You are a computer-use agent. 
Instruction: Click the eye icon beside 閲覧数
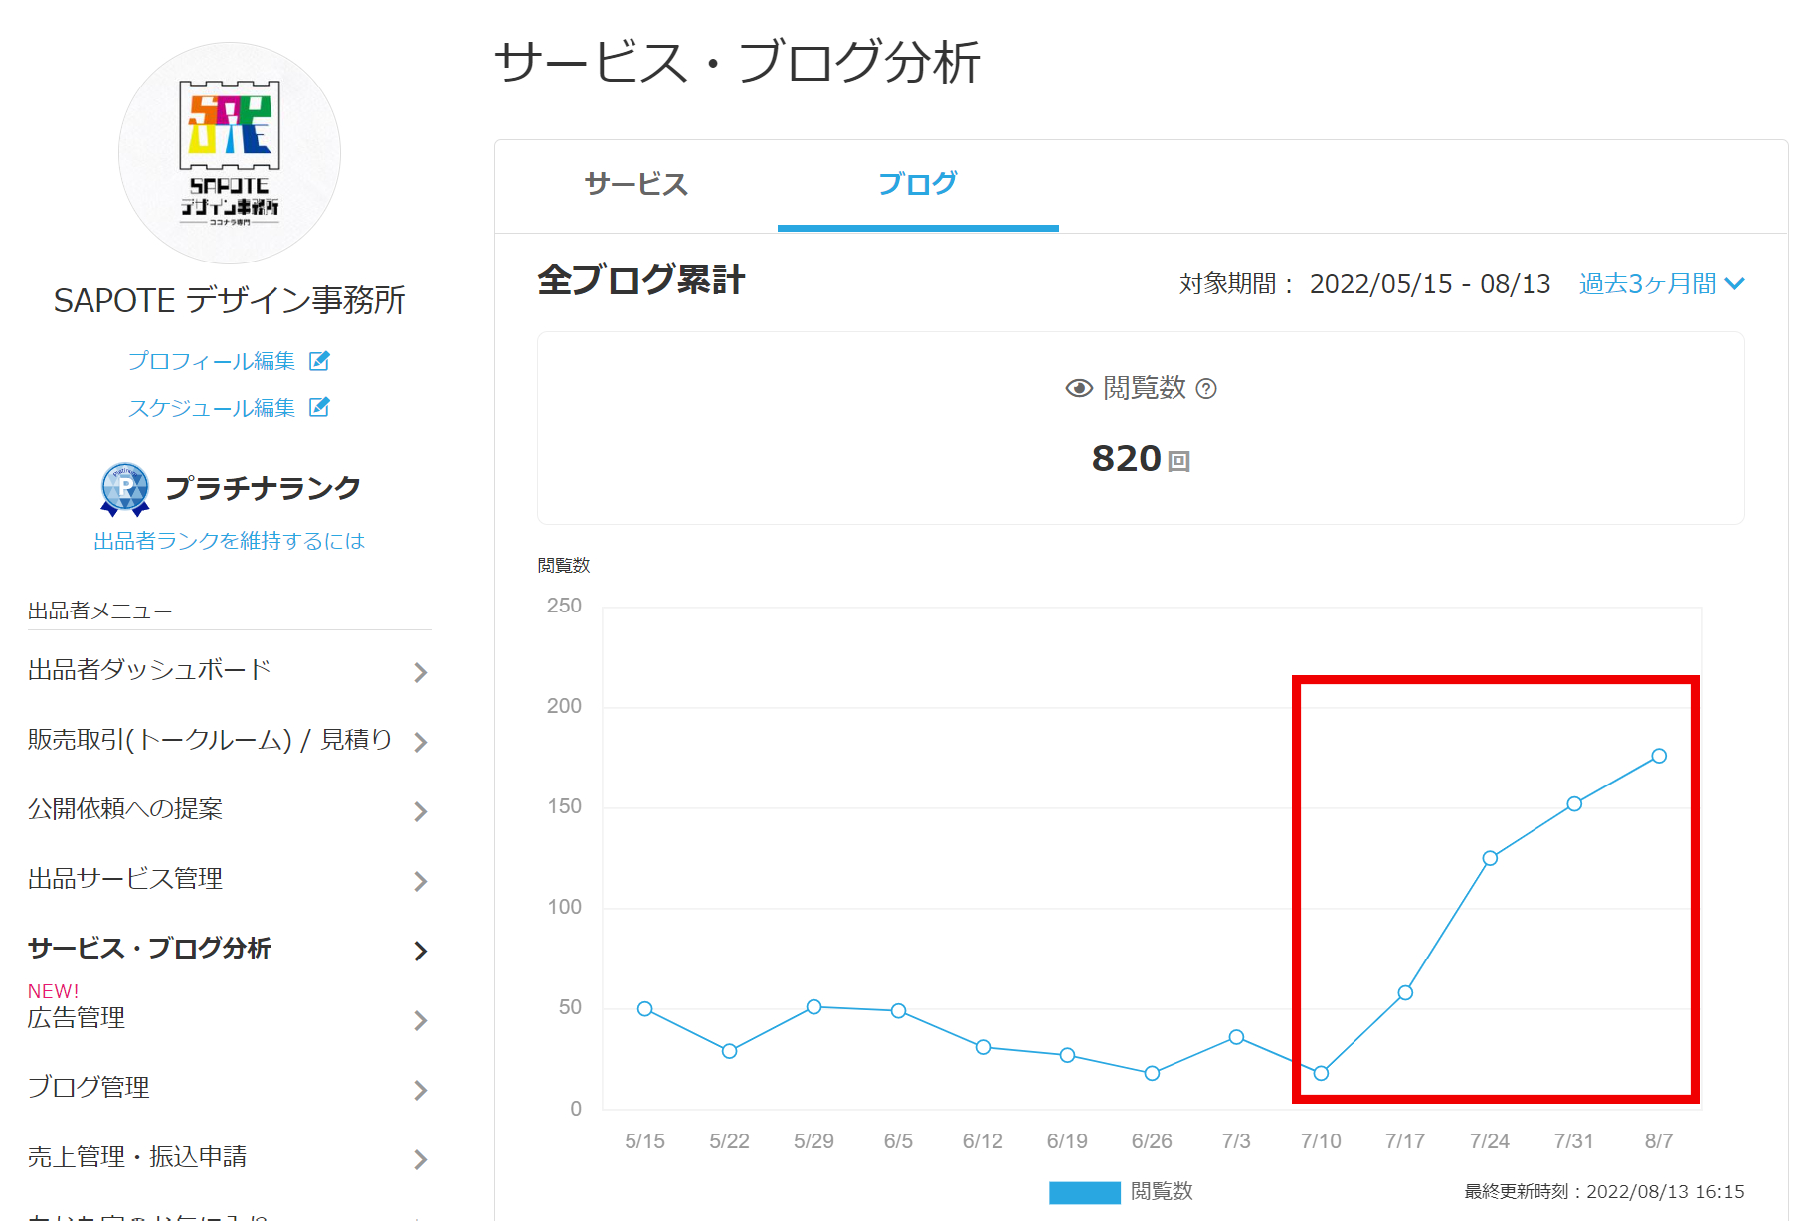click(1079, 388)
